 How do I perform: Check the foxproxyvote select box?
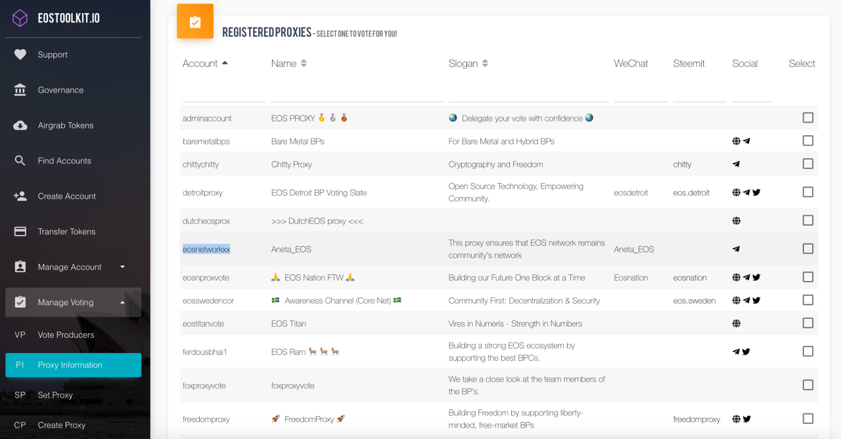[807, 385]
